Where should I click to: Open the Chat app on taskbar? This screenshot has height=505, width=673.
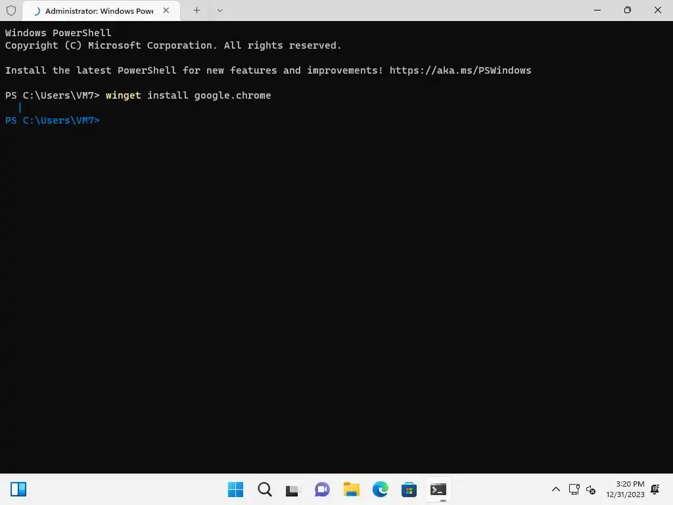(x=322, y=489)
